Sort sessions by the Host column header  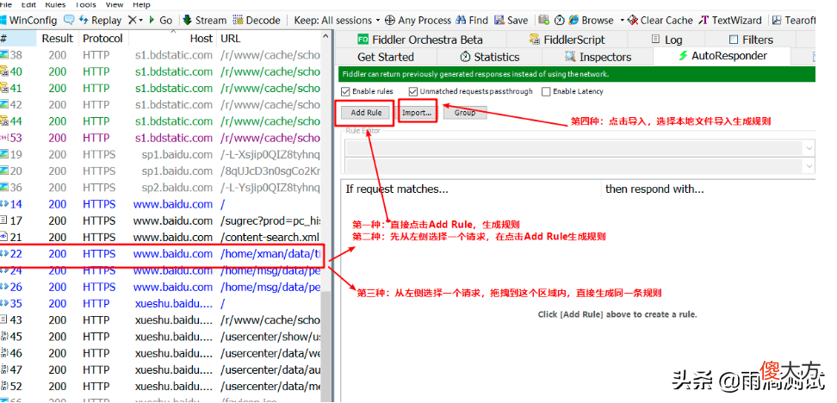(172, 39)
